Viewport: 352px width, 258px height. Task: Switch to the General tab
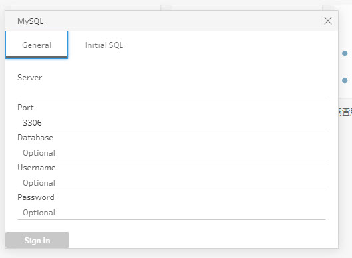pos(37,45)
